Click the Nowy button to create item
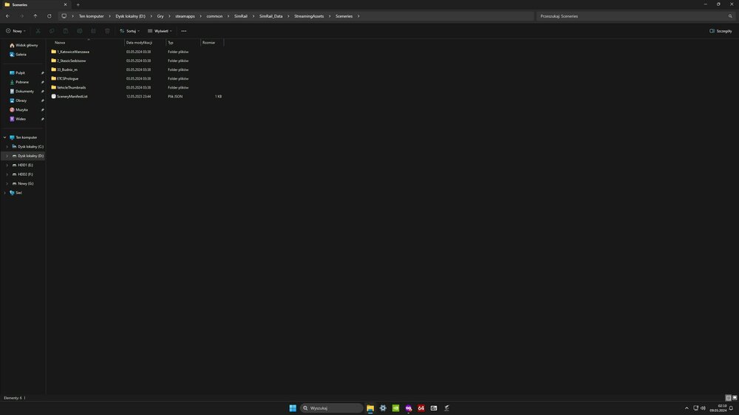739x415 pixels. pyautogui.click(x=15, y=31)
